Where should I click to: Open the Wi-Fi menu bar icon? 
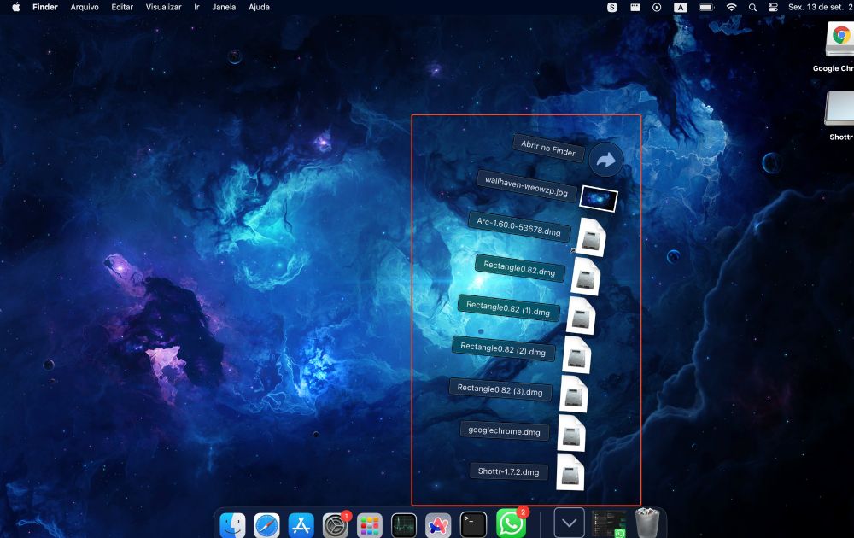[x=732, y=7]
